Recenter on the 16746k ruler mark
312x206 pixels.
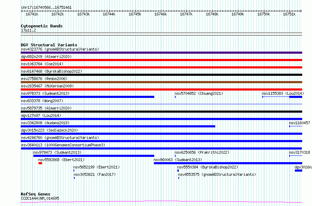pos(161,14)
